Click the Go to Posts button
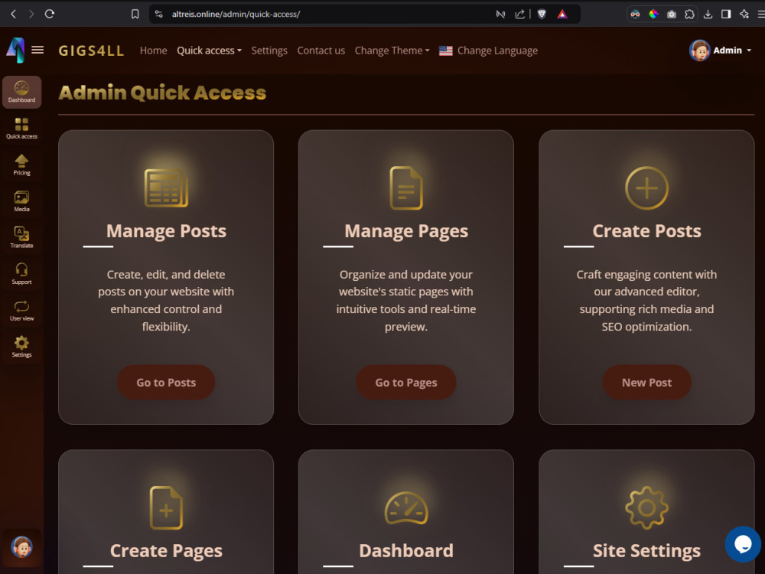The width and height of the screenshot is (765, 574). pos(166,382)
